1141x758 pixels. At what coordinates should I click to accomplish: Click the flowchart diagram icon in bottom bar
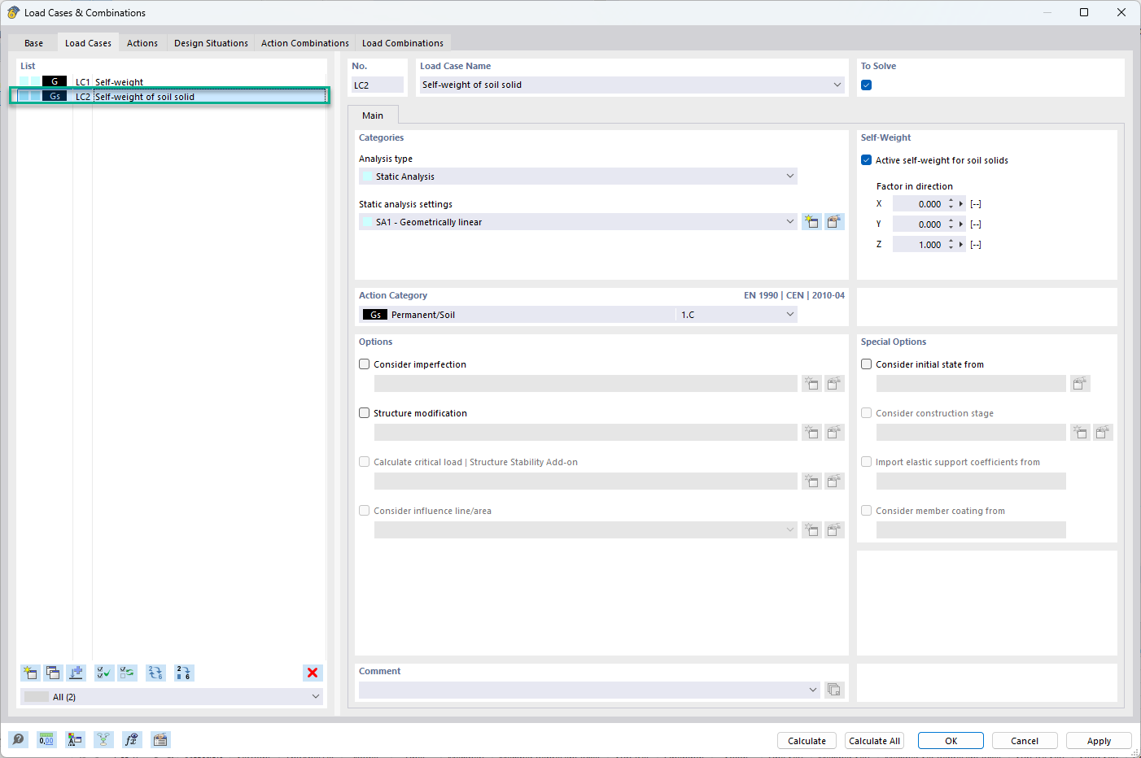(103, 739)
